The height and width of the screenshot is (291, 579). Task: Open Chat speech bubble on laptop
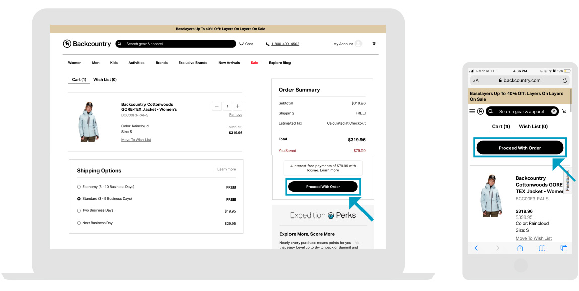pos(242,44)
